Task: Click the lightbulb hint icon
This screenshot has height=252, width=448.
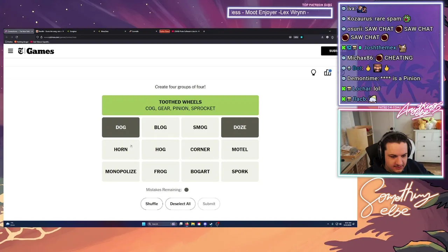Action: click(314, 72)
